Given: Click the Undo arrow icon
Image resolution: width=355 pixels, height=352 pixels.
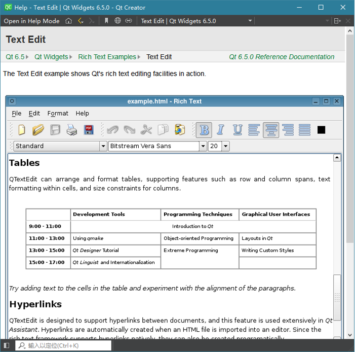Looking at the screenshot, I should click(x=112, y=130).
